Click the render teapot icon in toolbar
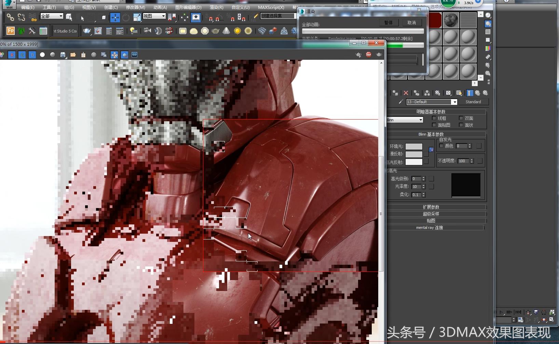The height and width of the screenshot is (344, 559). coord(87,31)
